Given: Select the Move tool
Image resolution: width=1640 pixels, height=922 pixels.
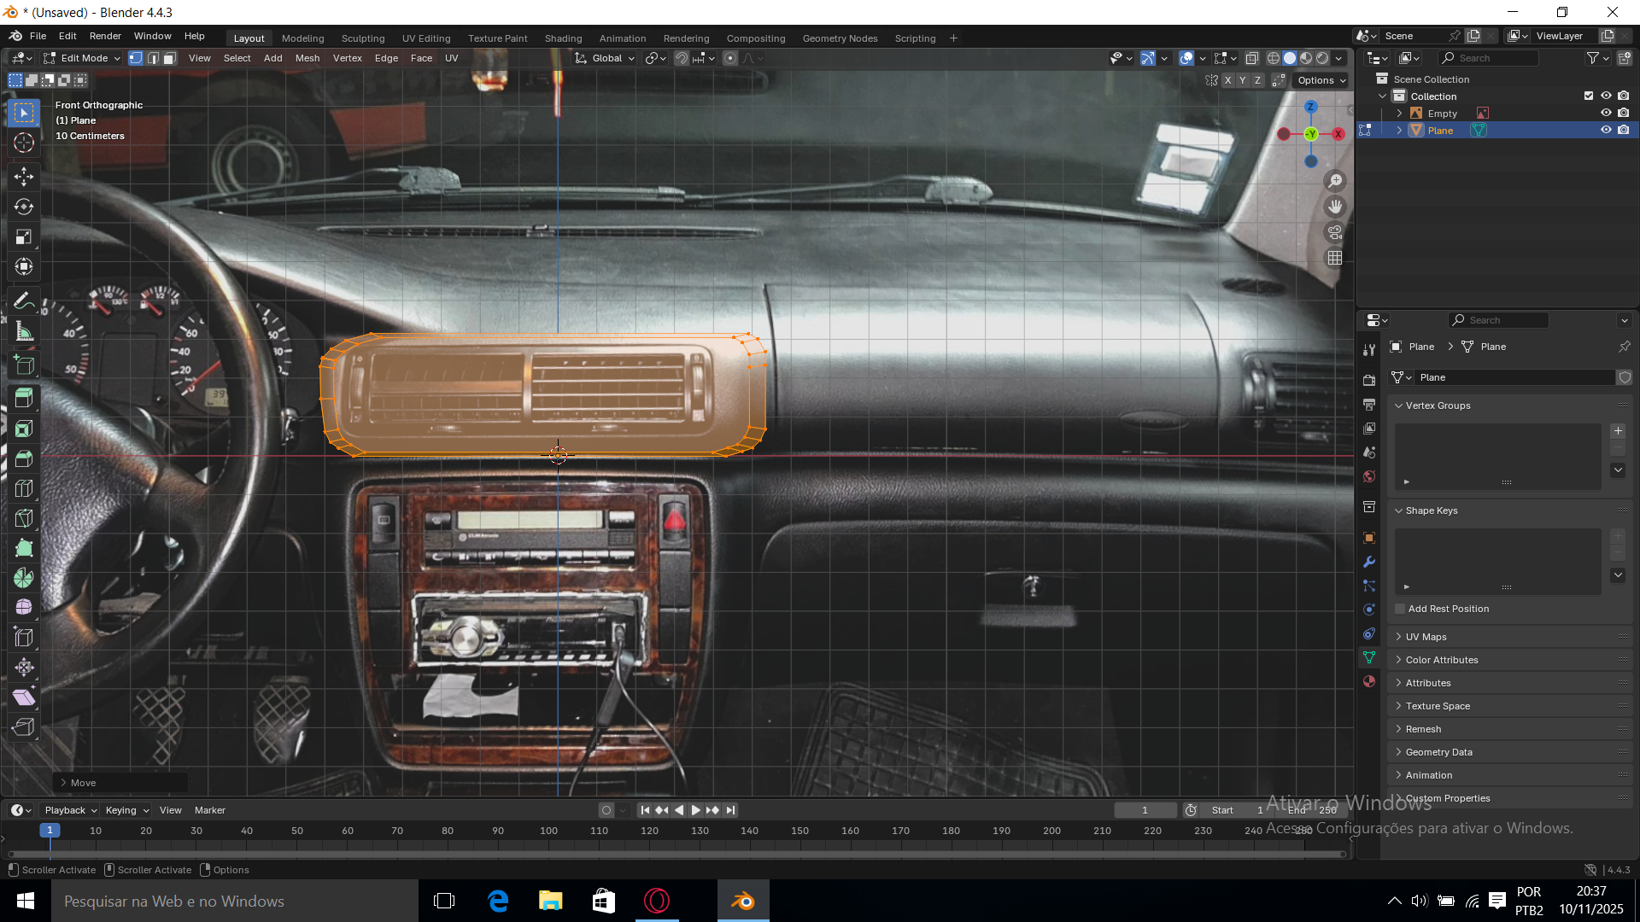Looking at the screenshot, I should 24,177.
